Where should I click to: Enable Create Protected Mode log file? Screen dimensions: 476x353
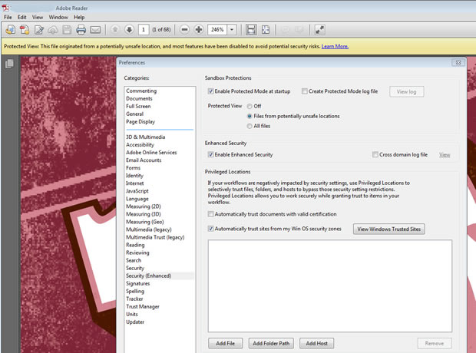click(x=306, y=91)
